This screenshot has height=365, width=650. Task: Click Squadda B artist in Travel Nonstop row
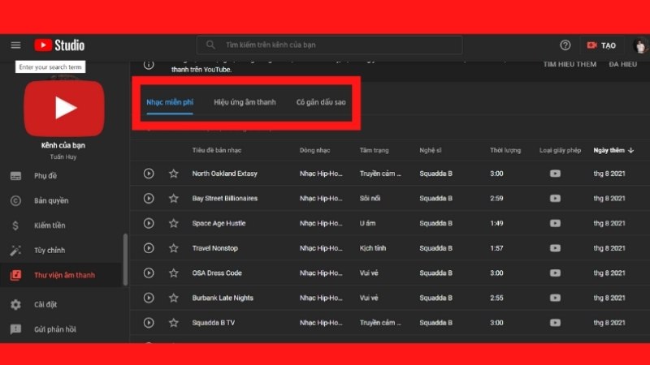pos(435,248)
